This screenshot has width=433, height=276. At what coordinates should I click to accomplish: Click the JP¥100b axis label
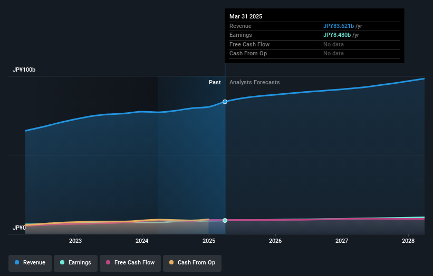pos(24,70)
